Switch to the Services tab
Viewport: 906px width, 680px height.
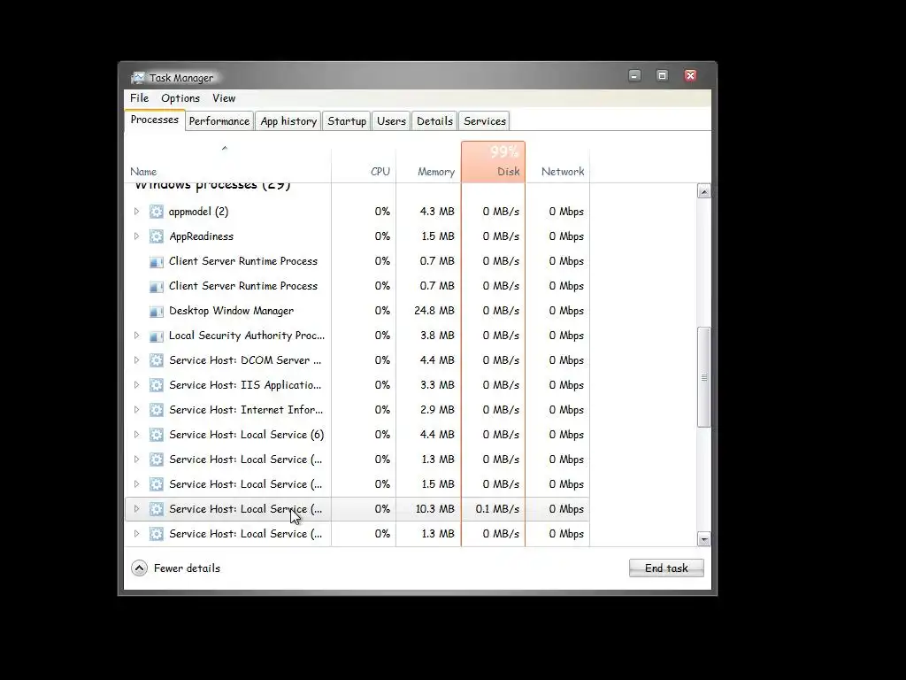point(485,121)
